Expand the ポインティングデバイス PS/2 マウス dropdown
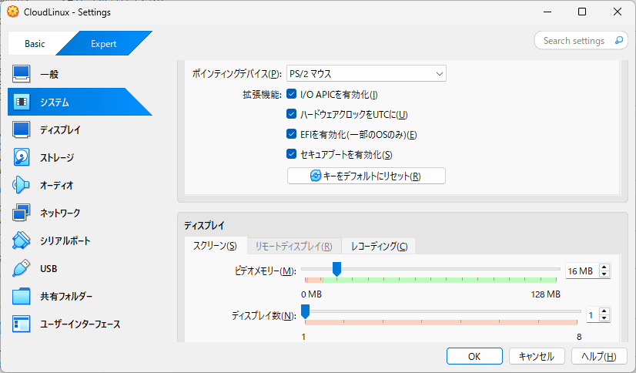 (x=367, y=74)
